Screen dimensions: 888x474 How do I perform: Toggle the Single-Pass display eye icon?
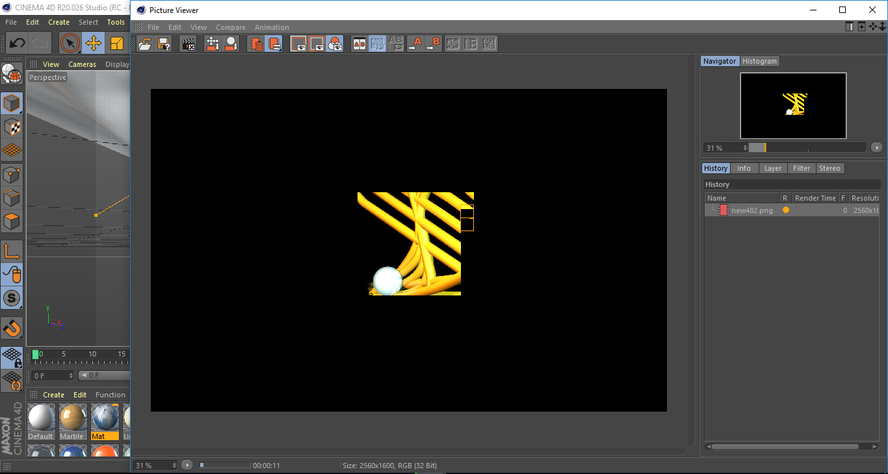298,44
